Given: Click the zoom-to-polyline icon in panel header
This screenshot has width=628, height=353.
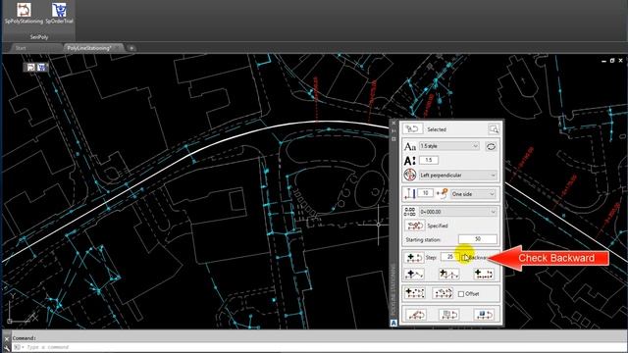Looking at the screenshot, I should (x=494, y=128).
